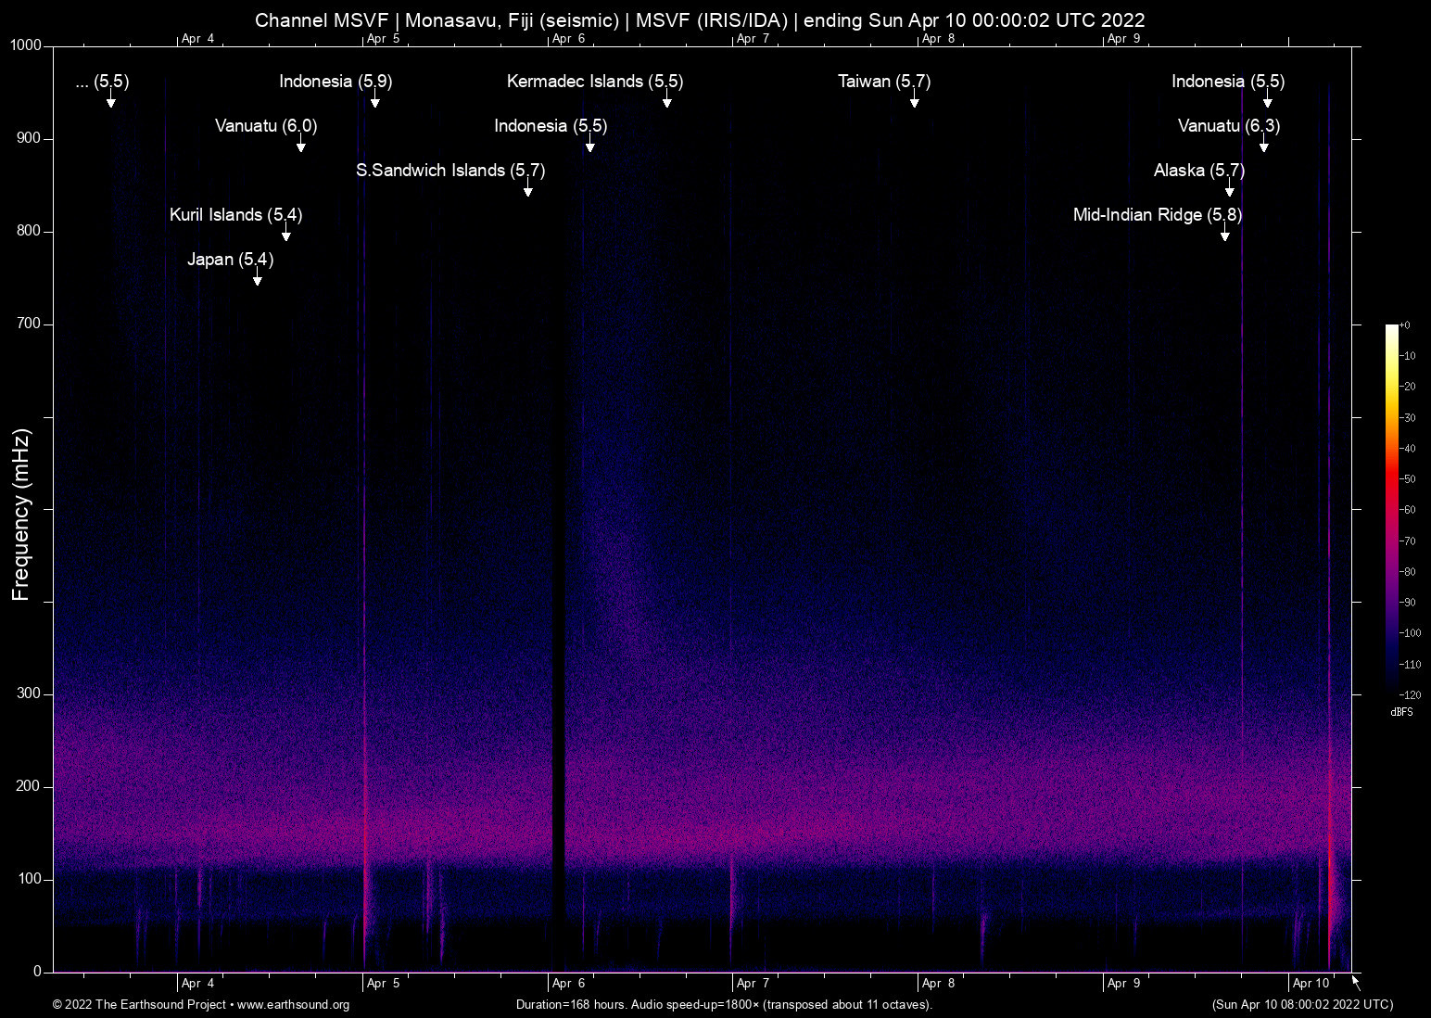The image size is (1431, 1018).
Task: Select the Kermadec Islands (5.5) label
Action: click(x=595, y=82)
